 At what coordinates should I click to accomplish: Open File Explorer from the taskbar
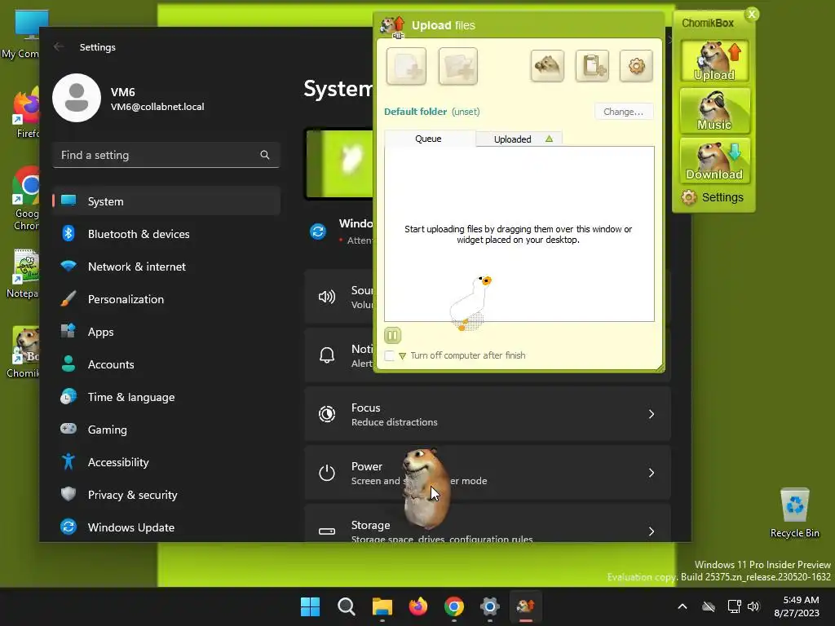click(x=382, y=606)
